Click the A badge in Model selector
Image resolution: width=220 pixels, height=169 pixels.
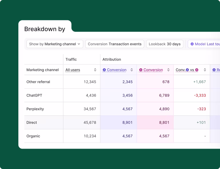[192, 44]
